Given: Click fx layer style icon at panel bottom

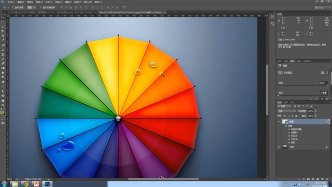Looking at the screenshot, I should (304, 179).
